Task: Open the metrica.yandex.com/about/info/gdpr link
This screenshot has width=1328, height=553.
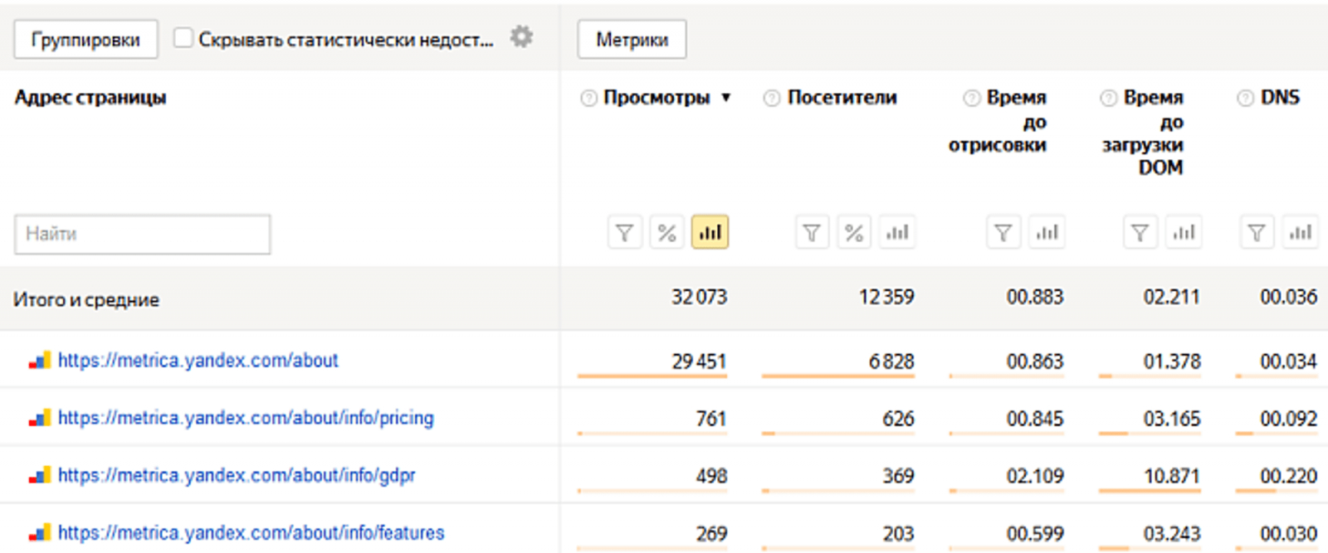Action: [x=237, y=476]
